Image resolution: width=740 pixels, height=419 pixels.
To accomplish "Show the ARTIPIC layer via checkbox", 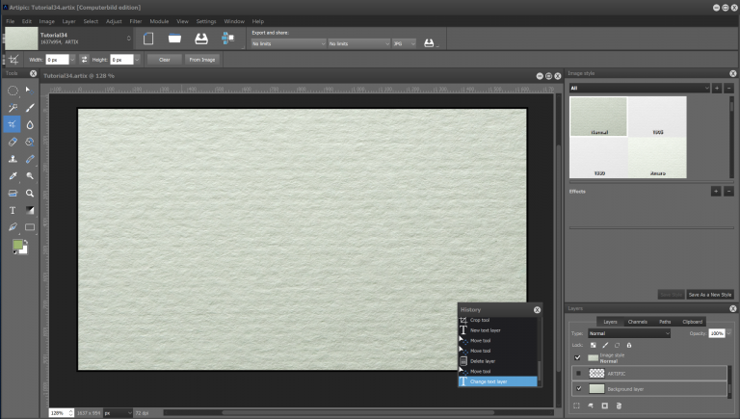I will pos(578,373).
